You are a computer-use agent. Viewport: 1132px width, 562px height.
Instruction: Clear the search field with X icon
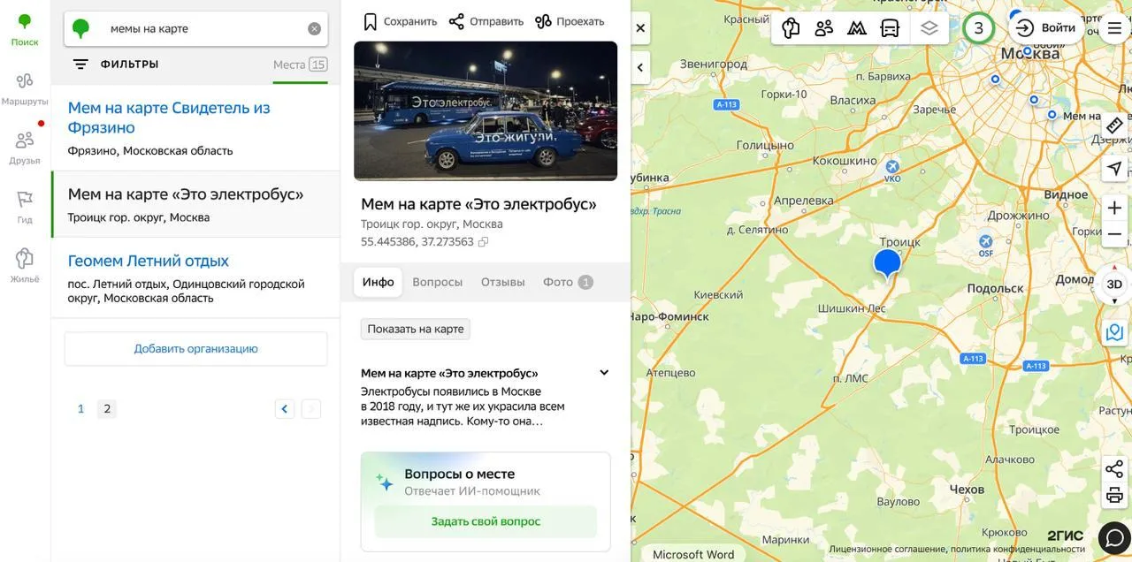point(314,28)
